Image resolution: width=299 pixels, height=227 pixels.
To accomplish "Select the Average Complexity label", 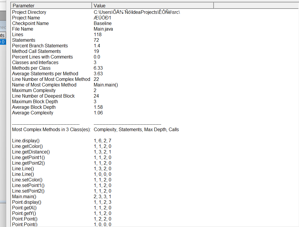I will (x=33, y=113).
